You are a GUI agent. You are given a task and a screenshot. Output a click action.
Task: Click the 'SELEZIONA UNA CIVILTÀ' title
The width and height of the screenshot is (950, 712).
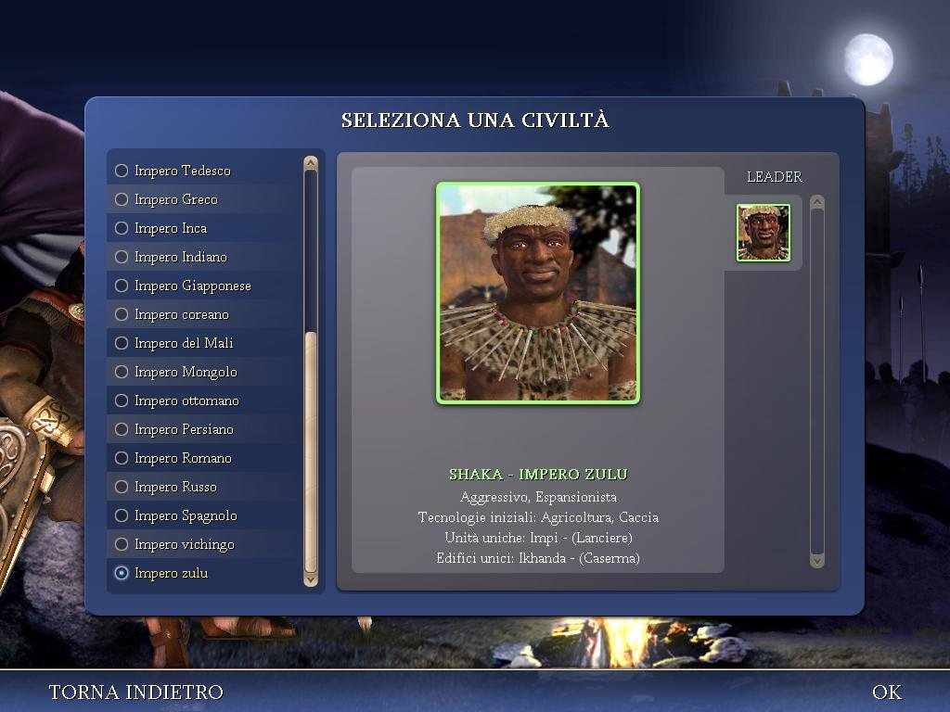[x=475, y=120]
